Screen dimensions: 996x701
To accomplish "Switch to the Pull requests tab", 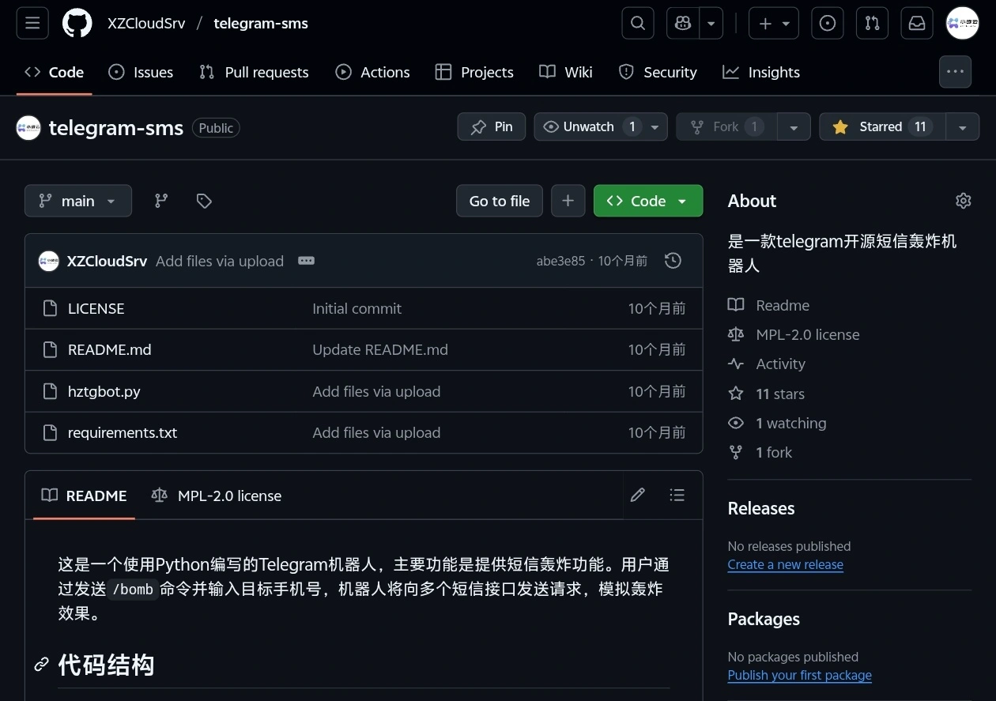I will (254, 72).
